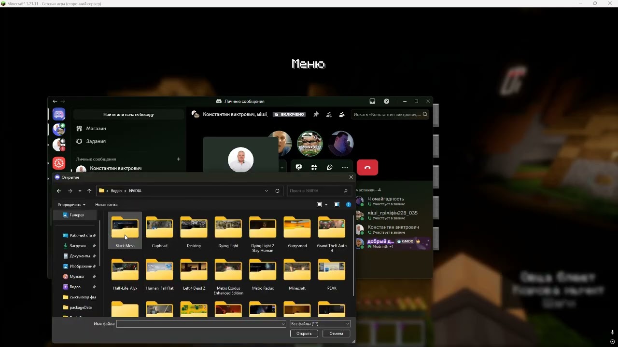This screenshot has height=347, width=618.
Task: Select міші_гріміфін228_035 in the member list
Action: coord(393,215)
